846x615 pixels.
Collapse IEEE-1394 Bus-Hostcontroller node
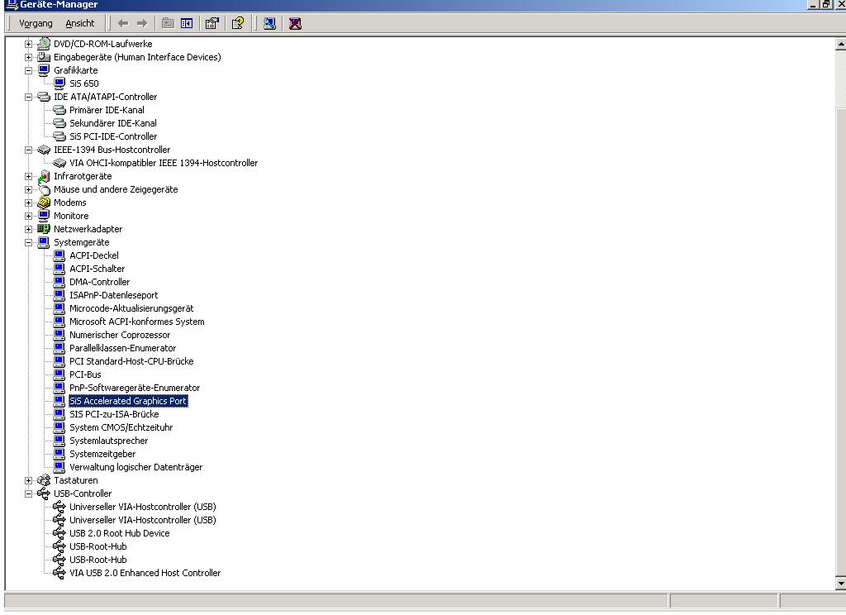(x=29, y=150)
